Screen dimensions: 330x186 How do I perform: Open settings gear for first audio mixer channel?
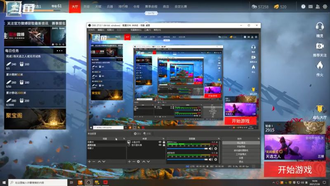click(215, 149)
